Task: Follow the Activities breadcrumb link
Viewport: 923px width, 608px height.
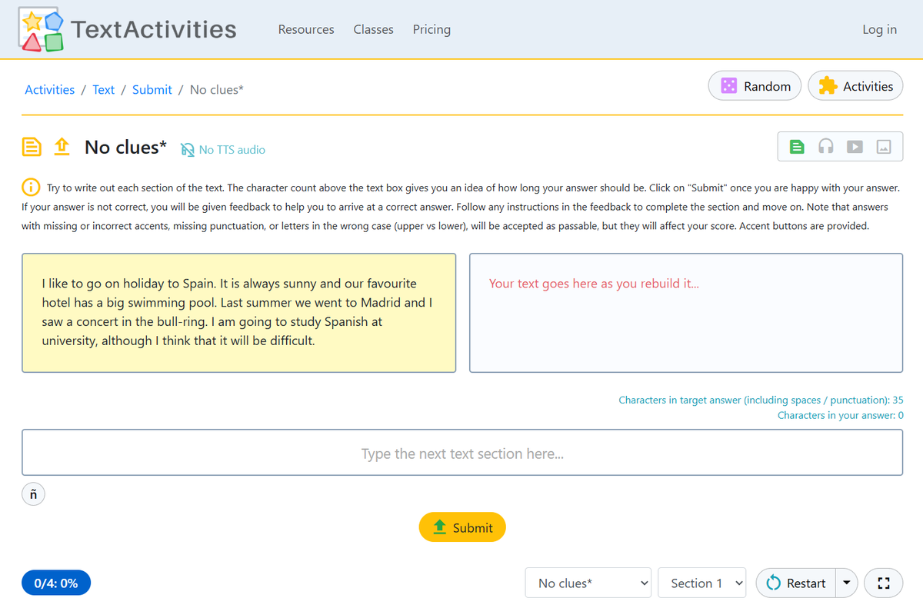Action: pos(49,90)
